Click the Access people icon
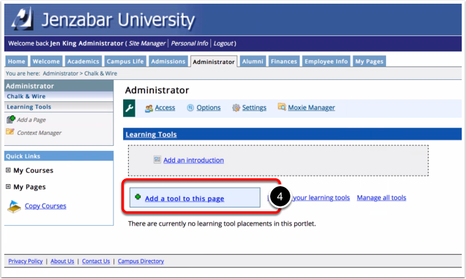Image resolution: width=466 pixels, height=279 pixels. [x=149, y=108]
